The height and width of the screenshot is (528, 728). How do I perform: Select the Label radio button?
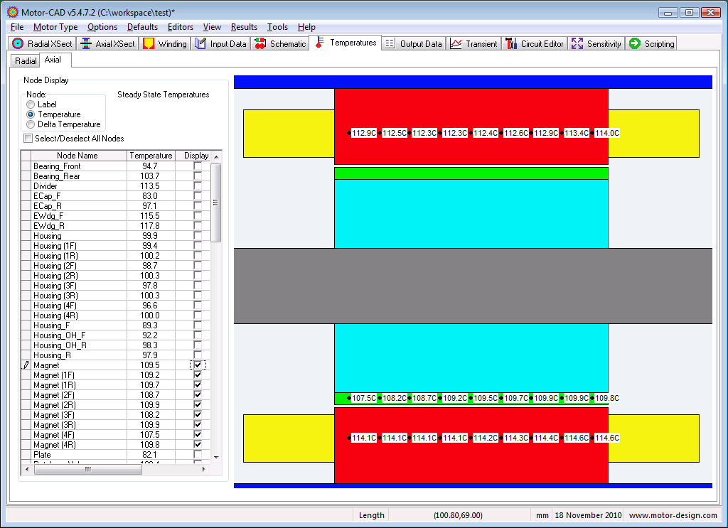click(31, 104)
